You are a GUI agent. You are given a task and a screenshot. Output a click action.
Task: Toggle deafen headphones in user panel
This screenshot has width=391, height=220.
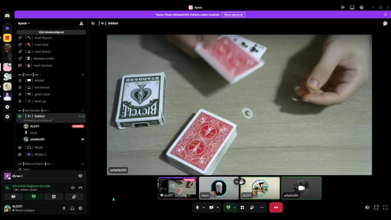pos(72,208)
